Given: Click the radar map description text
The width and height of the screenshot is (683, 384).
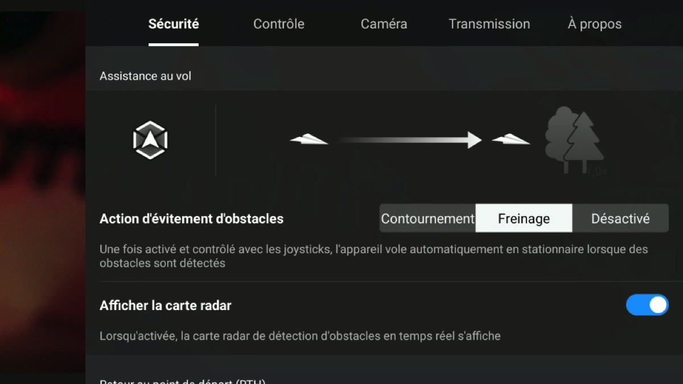Looking at the screenshot, I should [x=300, y=336].
